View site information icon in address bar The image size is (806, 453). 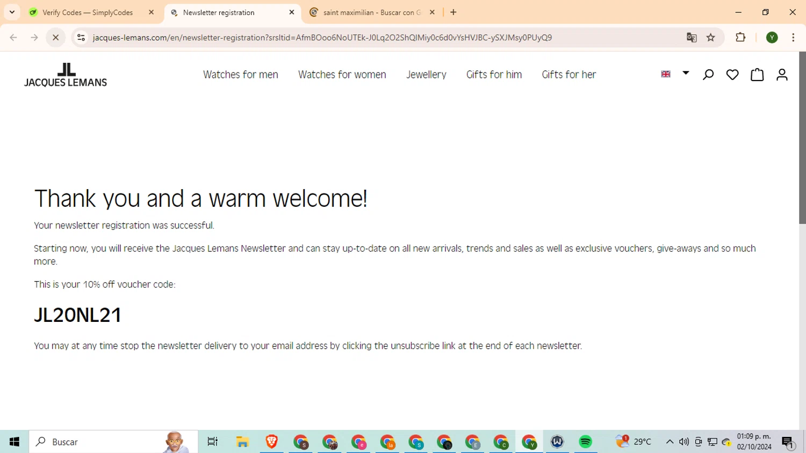81,38
